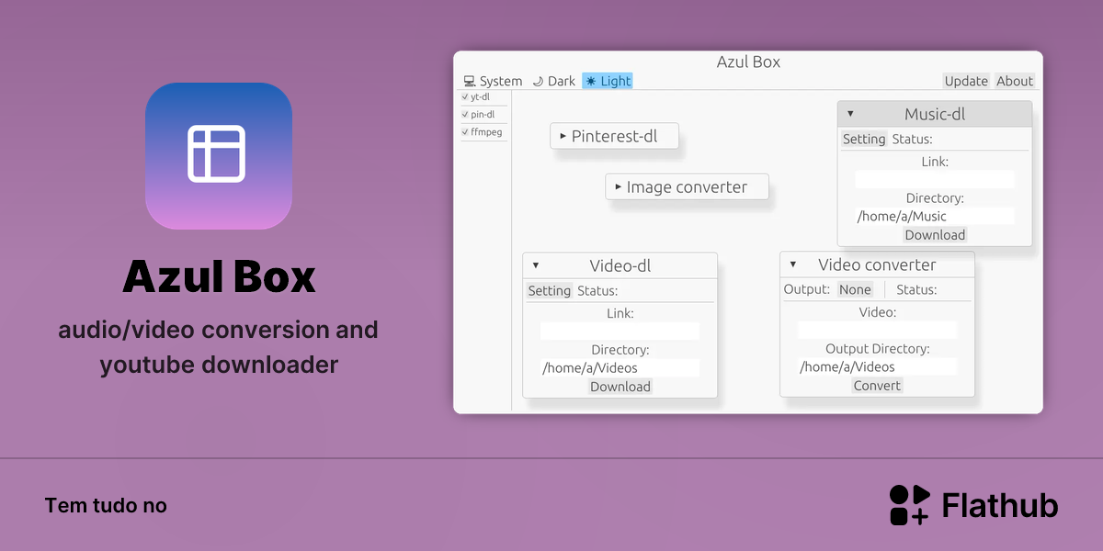The height and width of the screenshot is (551, 1103).
Task: Click the large Azul Box heading
Action: coord(219,276)
